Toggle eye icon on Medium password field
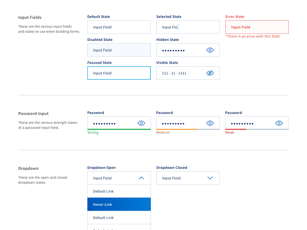Image resolution: width=307 pixels, height=230 pixels. click(x=210, y=123)
